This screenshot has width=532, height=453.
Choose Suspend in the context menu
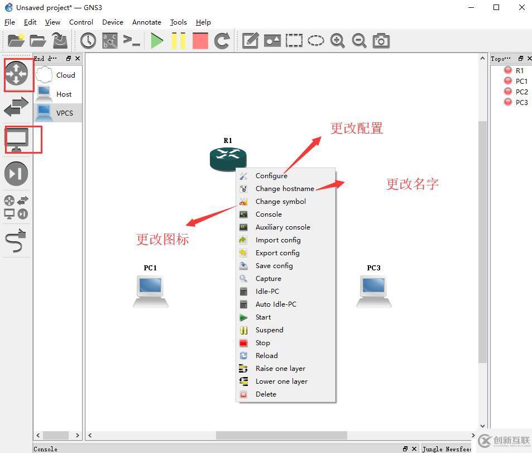pyautogui.click(x=286, y=330)
